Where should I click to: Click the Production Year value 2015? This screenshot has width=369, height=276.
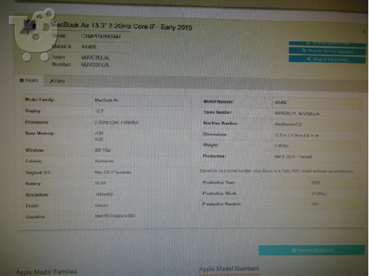(315, 183)
